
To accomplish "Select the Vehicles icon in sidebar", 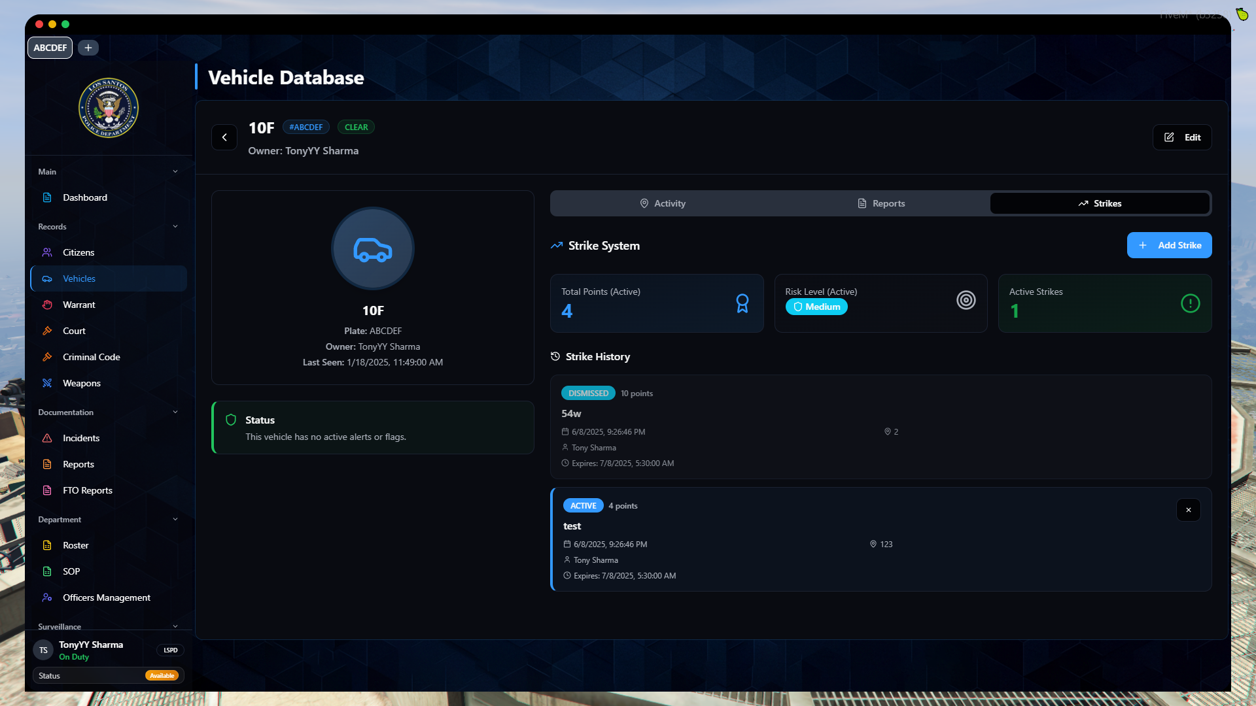I will tap(47, 278).
